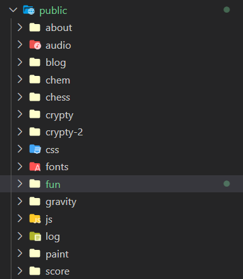Select the crypty folder name
The width and height of the screenshot is (243, 279).
coord(59,115)
